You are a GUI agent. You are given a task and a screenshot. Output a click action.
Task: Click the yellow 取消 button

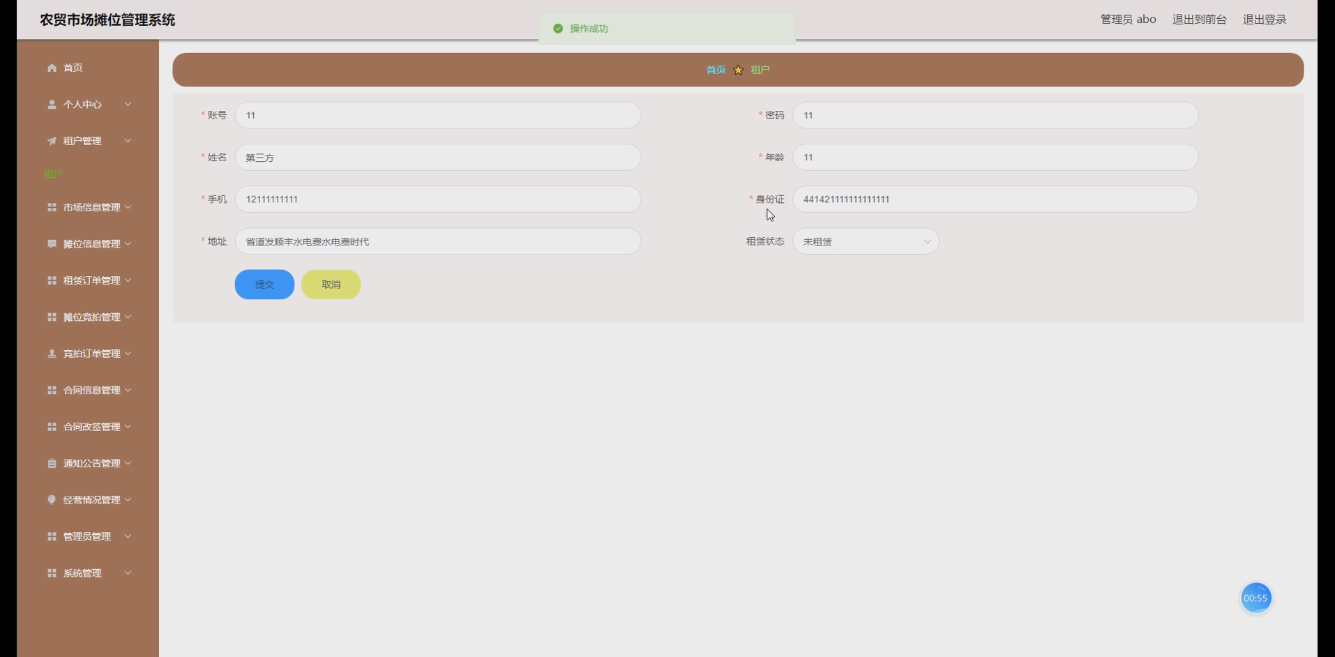(x=331, y=285)
